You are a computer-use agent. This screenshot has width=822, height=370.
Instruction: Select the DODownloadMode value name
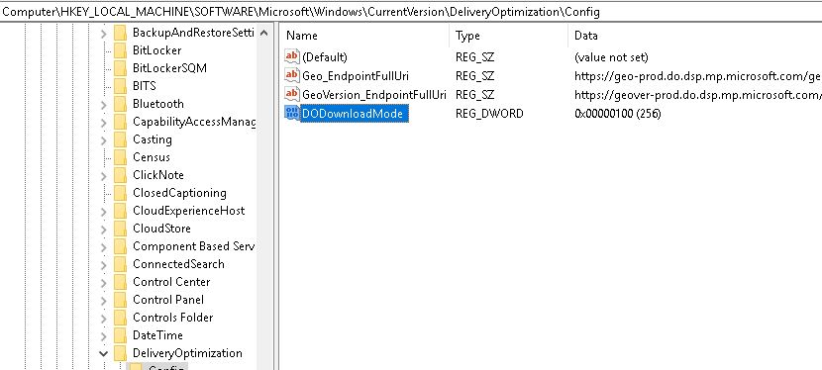pyautogui.click(x=354, y=113)
